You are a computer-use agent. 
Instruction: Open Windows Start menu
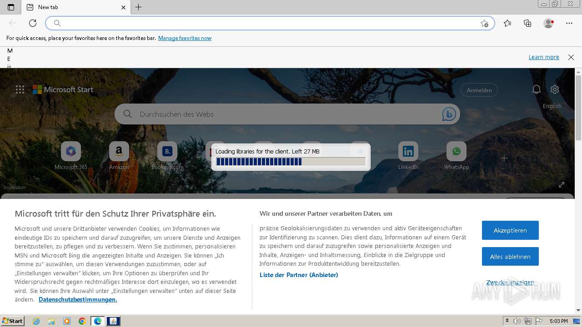pos(13,321)
